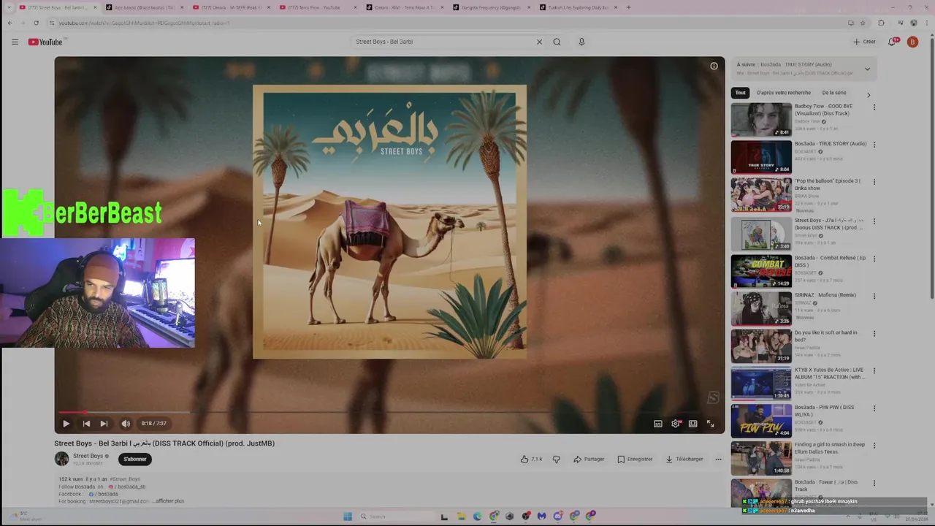Open more actions ellipsis under video
The height and width of the screenshot is (526, 935).
click(718, 459)
